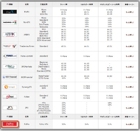Image resolution: width=140 pixels, height=131 pixels.
Task: Follow the details link in JFX row
Action: [130, 108]
